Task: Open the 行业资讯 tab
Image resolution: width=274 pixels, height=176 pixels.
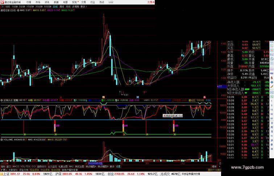Action: tap(45, 170)
